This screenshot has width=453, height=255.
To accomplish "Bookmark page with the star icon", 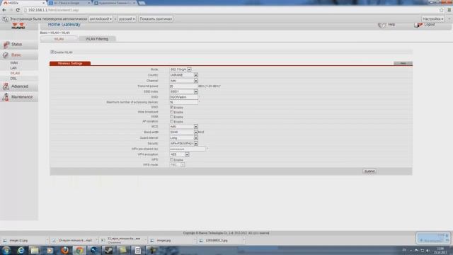I will (x=442, y=10).
